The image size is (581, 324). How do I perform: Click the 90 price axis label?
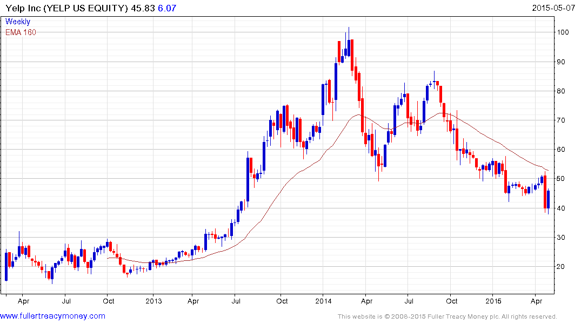pos(561,62)
